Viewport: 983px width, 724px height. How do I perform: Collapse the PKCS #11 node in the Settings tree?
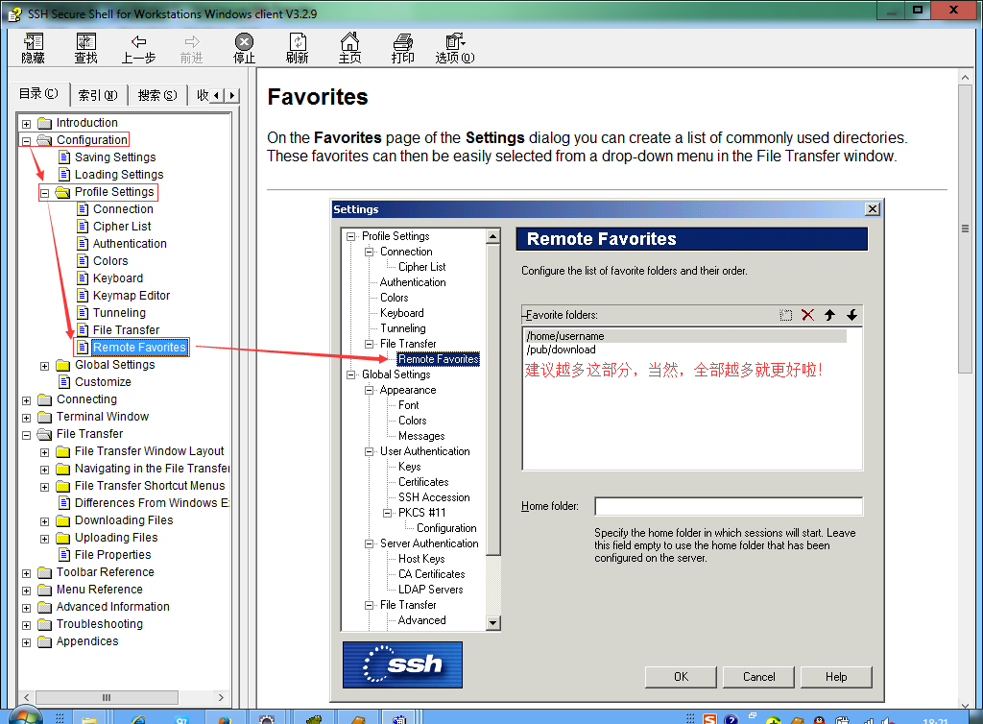pyautogui.click(x=388, y=513)
